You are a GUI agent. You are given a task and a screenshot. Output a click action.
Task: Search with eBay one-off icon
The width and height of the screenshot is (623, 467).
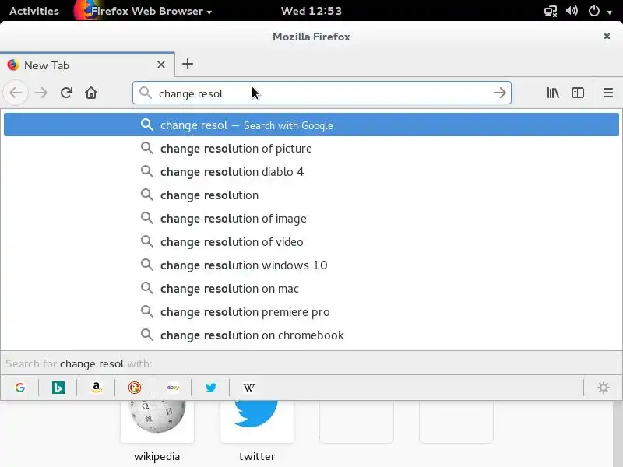pos(173,388)
